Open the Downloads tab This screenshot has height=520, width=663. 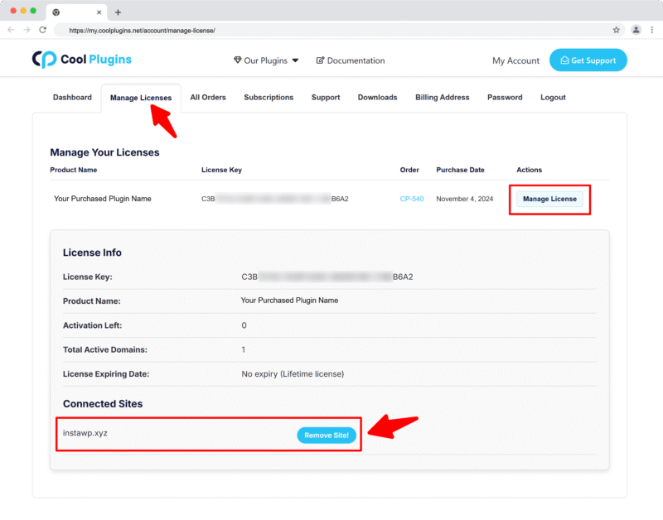377,97
